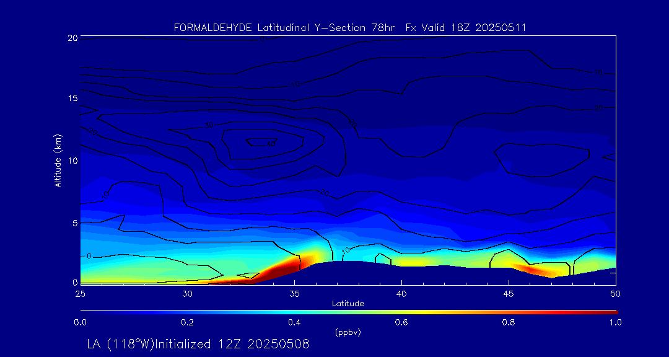
Task: Click the color scale value 0.4
Action: 294,322
